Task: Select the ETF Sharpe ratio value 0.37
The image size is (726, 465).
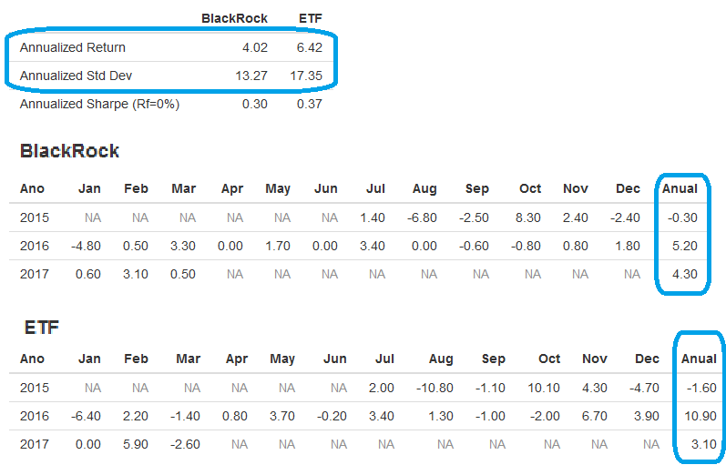Action: pyautogui.click(x=309, y=104)
